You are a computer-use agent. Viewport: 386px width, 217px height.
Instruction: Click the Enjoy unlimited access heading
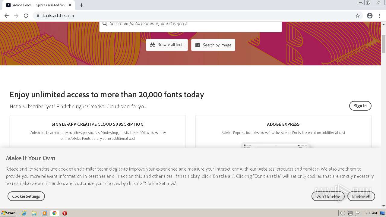click(x=107, y=95)
